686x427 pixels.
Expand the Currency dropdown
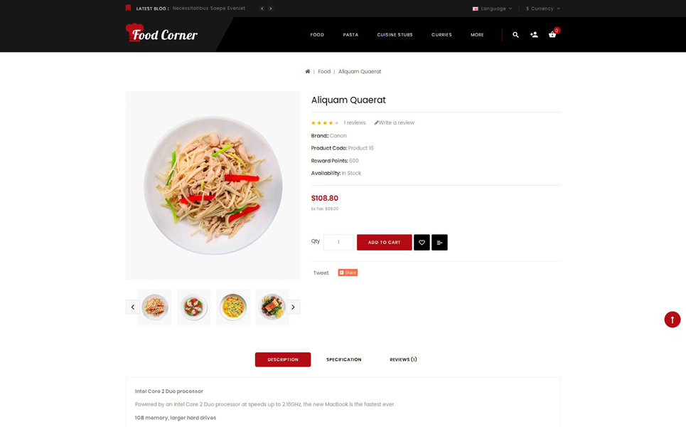pos(543,9)
